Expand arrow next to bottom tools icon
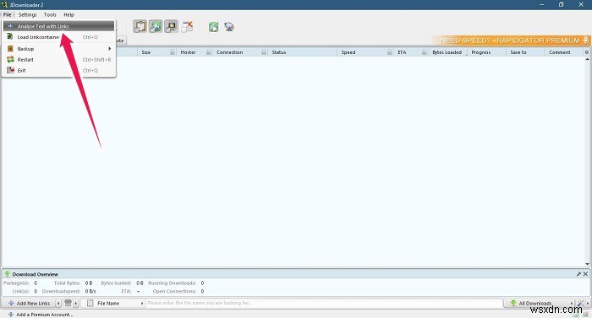 coord(588,303)
